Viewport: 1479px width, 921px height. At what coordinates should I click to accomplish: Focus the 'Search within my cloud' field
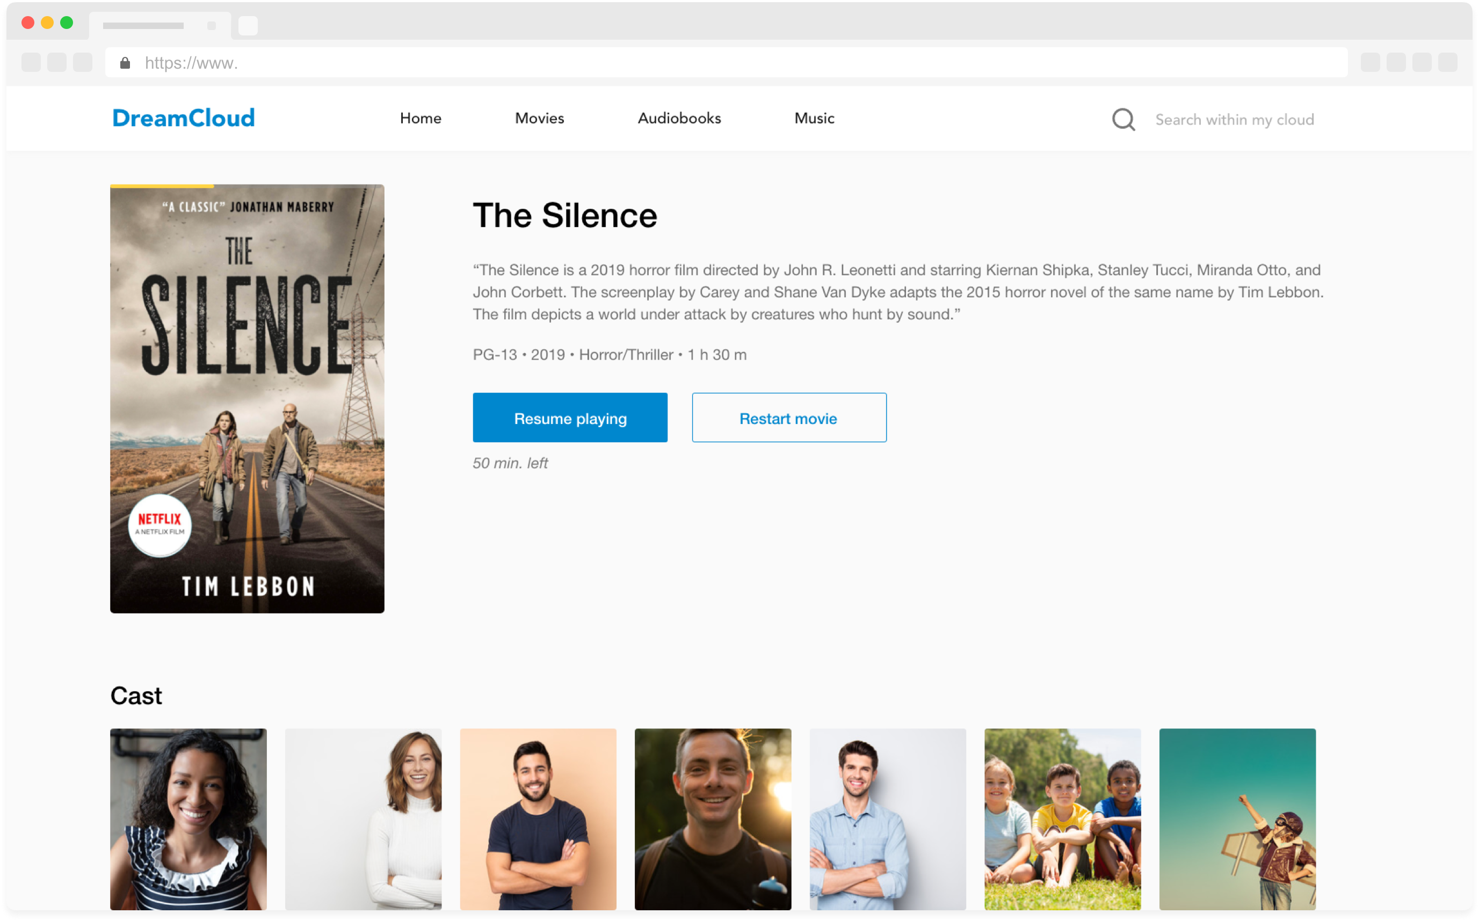(x=1234, y=119)
